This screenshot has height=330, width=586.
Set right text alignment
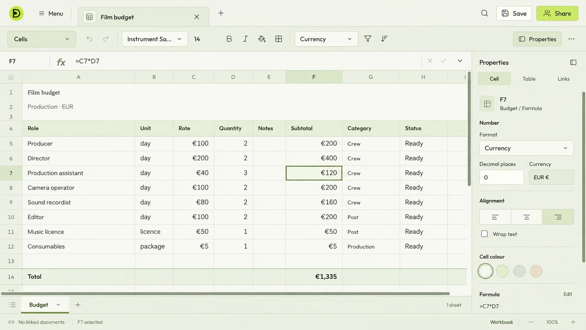[558, 217]
